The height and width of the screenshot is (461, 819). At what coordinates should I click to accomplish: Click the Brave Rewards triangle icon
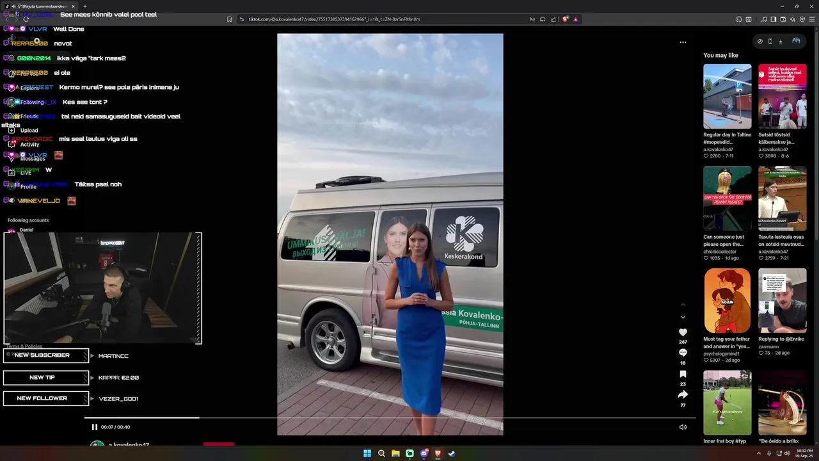[x=576, y=19]
